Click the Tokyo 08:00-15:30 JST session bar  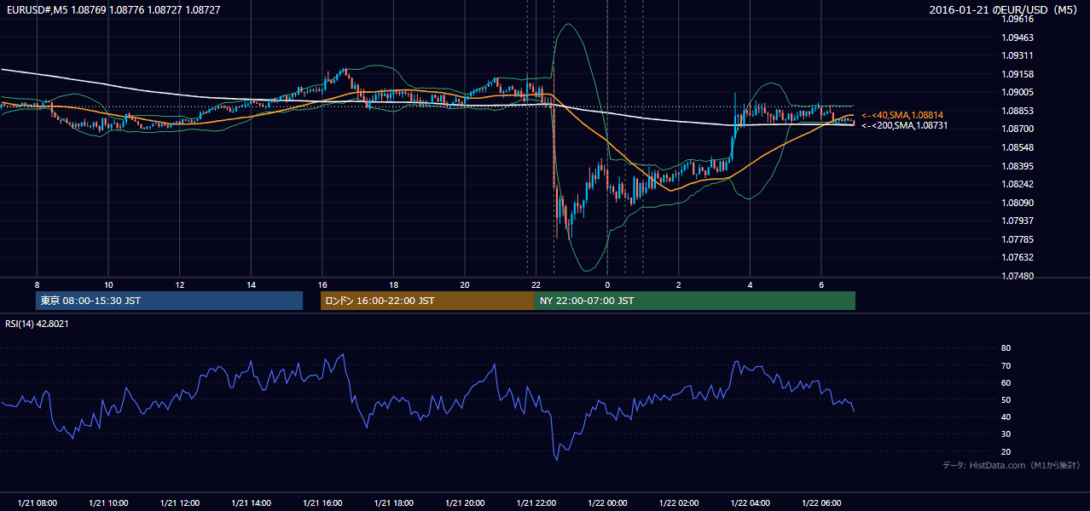tap(170, 301)
